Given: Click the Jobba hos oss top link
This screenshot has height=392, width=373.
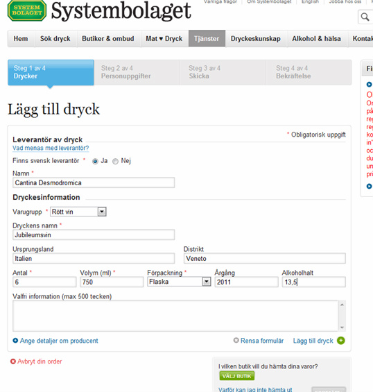Looking at the screenshot, I should point(345,2).
